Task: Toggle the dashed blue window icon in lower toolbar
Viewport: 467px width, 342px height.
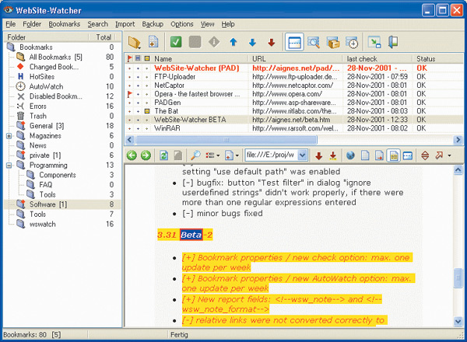Action: tap(407, 155)
